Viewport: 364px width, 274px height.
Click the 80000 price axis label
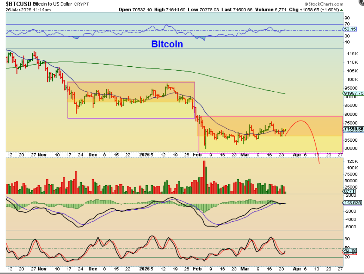click(x=351, y=114)
